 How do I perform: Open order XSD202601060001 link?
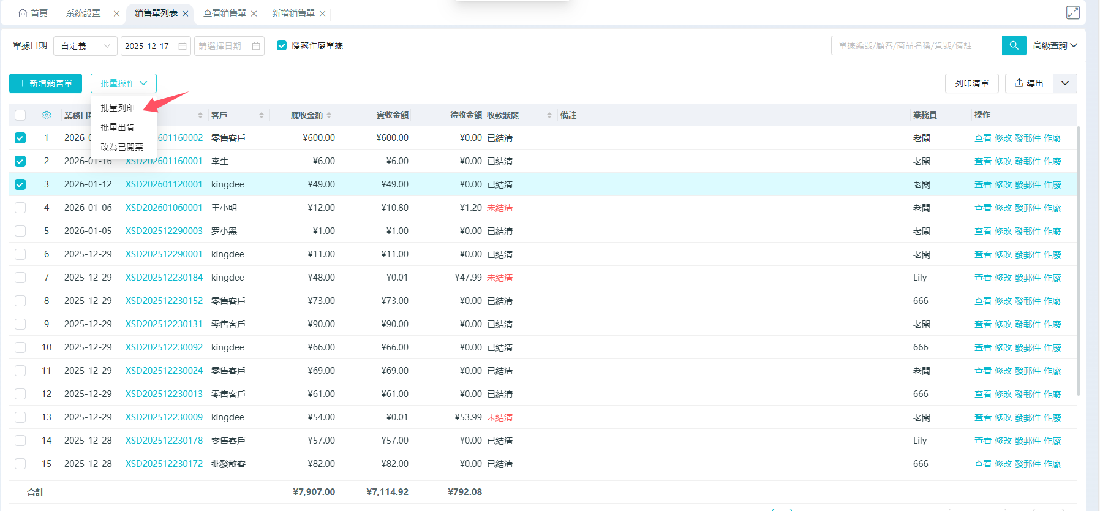pyautogui.click(x=164, y=208)
